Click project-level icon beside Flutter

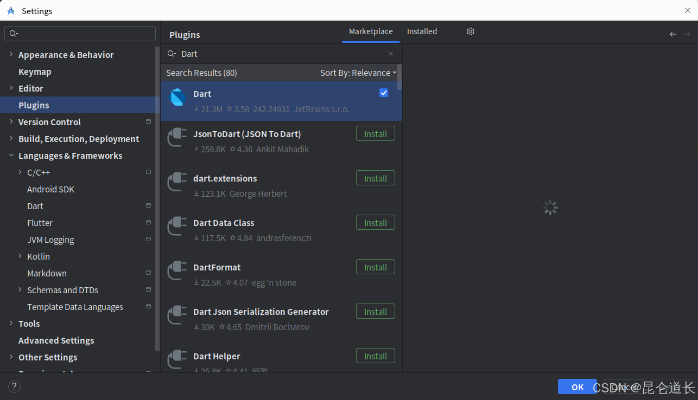[x=149, y=222]
